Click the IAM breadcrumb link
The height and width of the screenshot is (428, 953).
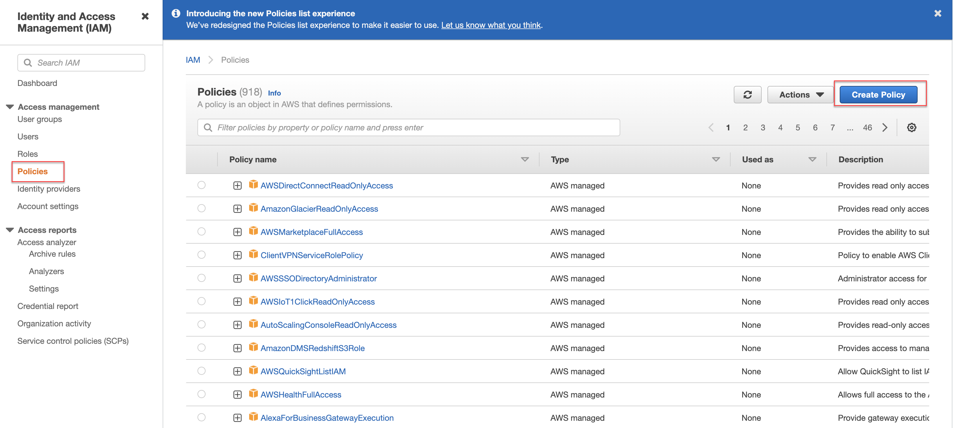point(193,60)
